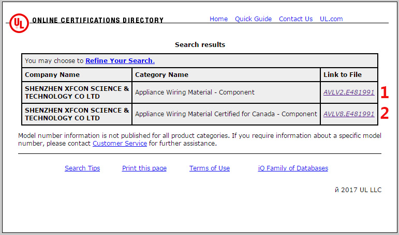Click Print this page link
Image resolution: width=399 pixels, height=235 pixels.
pyautogui.click(x=144, y=168)
